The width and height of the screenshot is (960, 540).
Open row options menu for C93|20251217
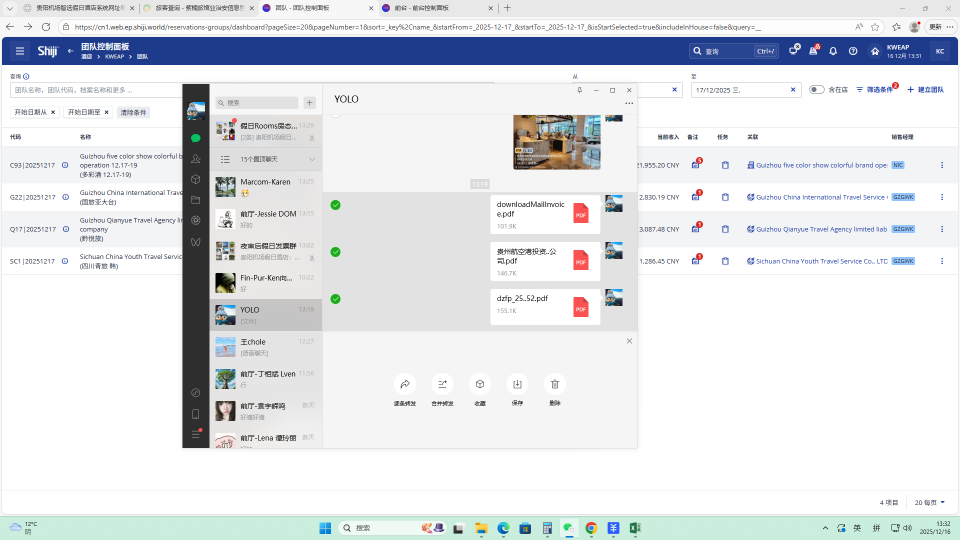[942, 165]
